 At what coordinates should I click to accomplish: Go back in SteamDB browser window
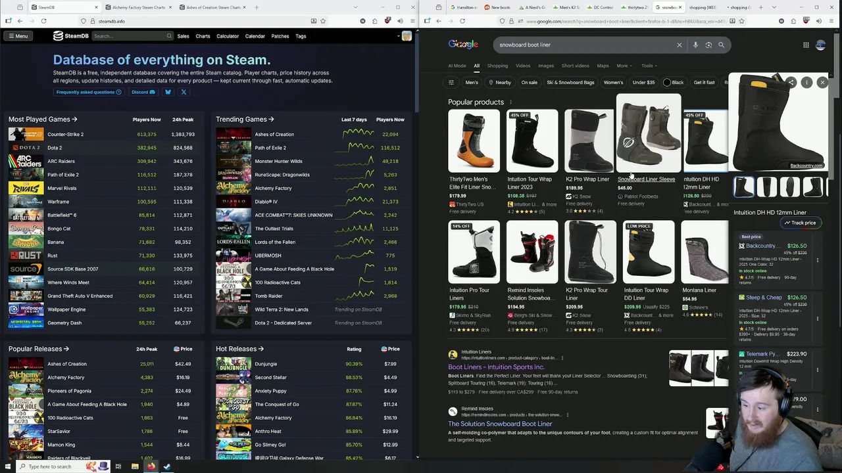20,21
